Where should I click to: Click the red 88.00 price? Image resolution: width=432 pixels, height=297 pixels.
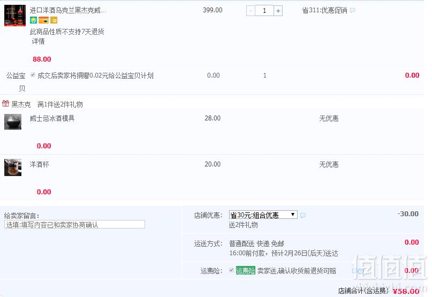click(42, 59)
